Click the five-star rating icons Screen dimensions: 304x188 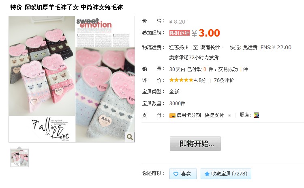181,80
